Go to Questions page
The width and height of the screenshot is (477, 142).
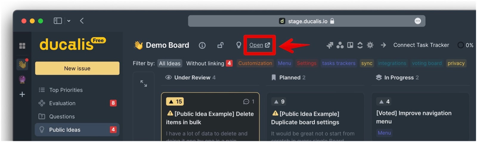tap(62, 116)
